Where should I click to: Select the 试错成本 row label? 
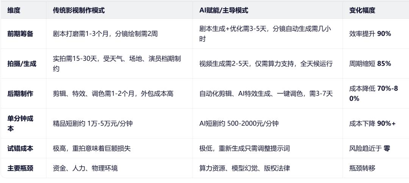coord(20,148)
